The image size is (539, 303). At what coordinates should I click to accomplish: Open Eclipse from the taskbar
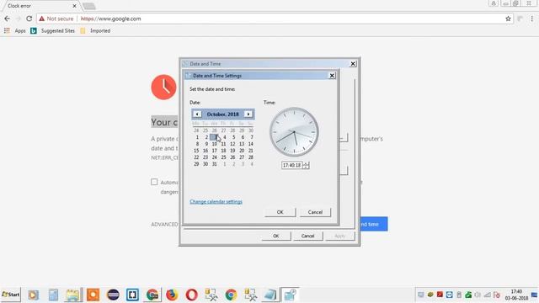113,295
